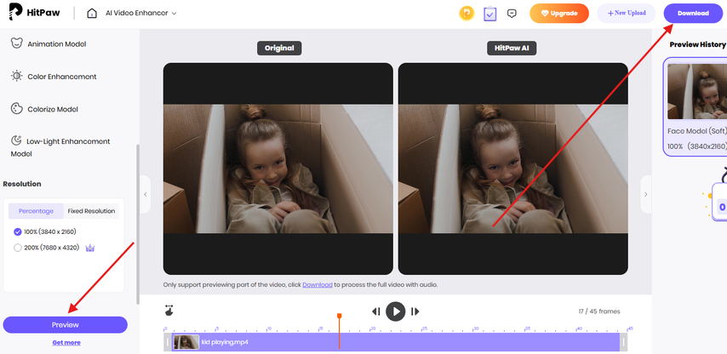Click the Colorize Model palette icon
727x354 pixels.
[x=17, y=109]
